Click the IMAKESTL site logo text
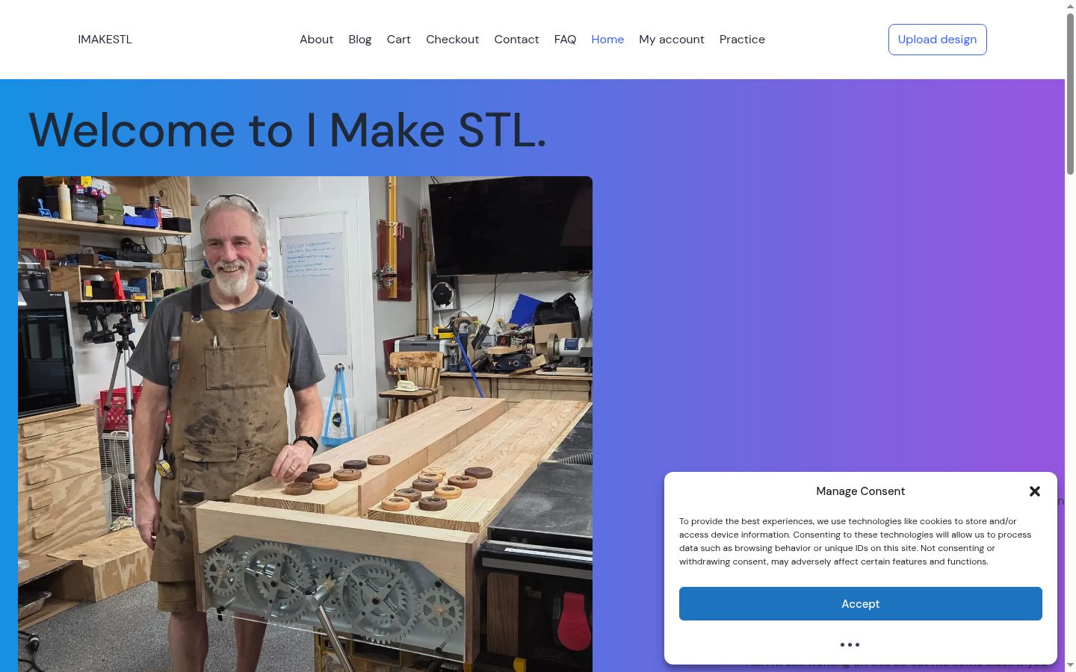This screenshot has height=672, width=1076. click(x=105, y=40)
